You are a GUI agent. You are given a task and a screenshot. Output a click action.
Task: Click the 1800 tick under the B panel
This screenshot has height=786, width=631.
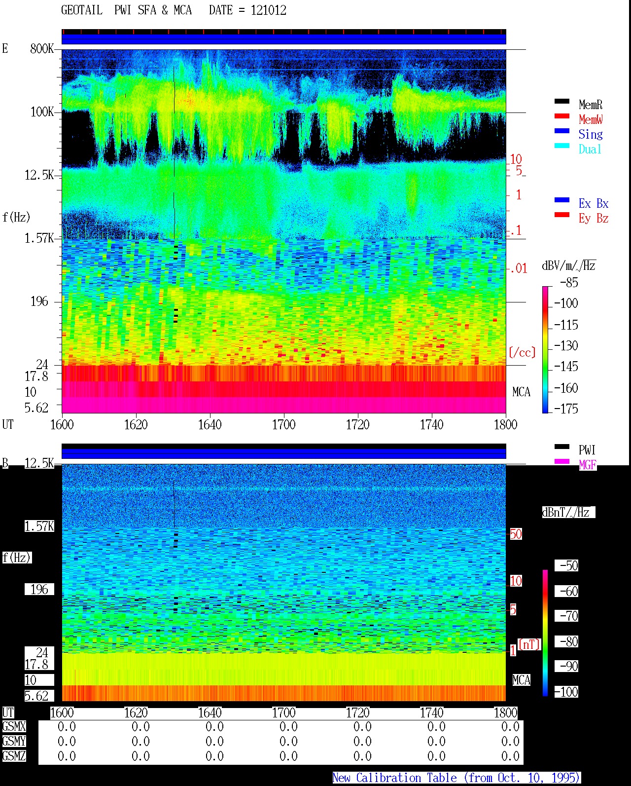[506, 713]
